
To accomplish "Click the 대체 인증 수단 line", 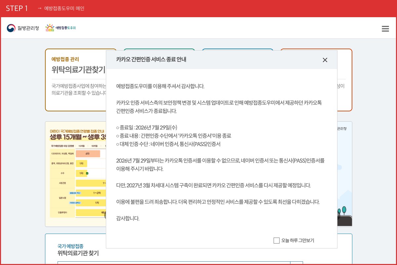I will (x=168, y=144).
